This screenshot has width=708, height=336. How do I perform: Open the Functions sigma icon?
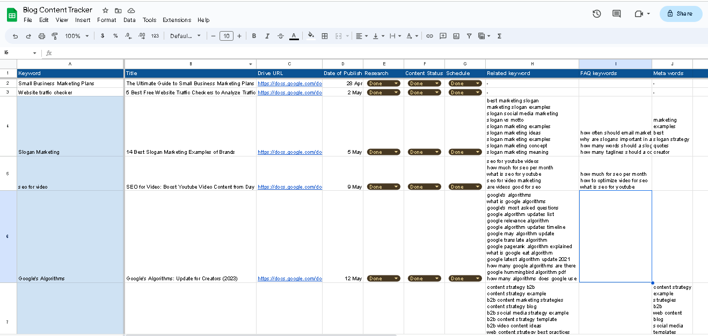click(x=499, y=36)
